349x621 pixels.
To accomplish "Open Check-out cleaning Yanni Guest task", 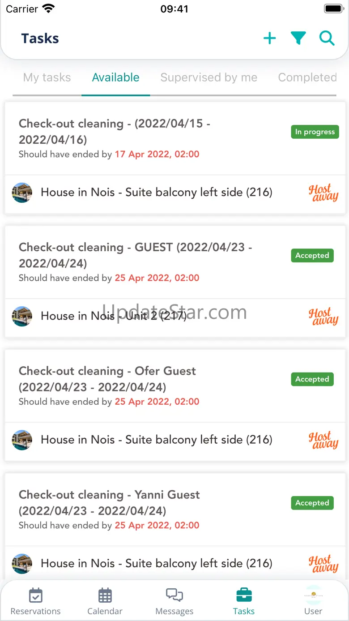I will (x=109, y=502).
